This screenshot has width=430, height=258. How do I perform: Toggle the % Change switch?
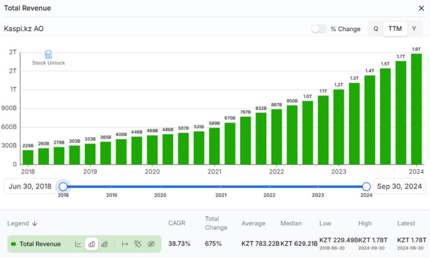(x=319, y=29)
